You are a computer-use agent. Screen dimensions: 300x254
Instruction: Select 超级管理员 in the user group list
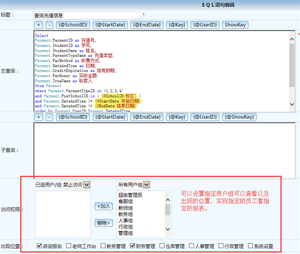pos(130,195)
